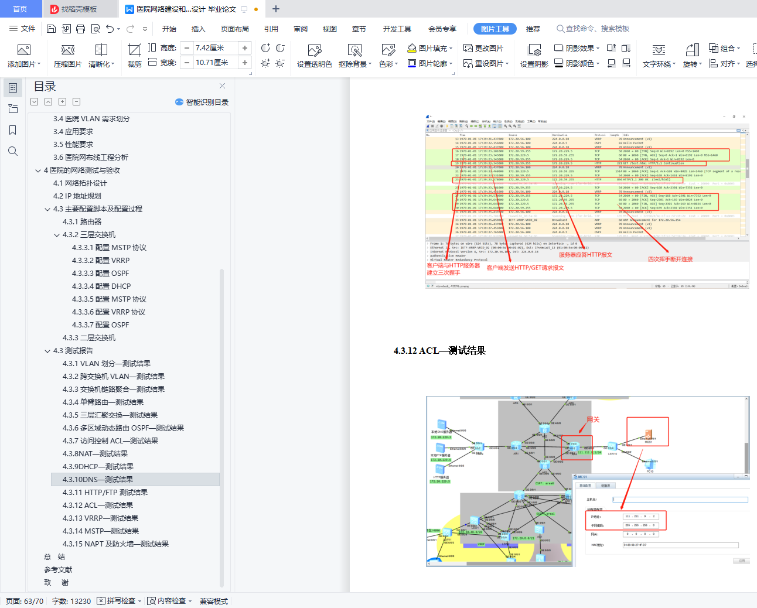Select 参考文献 in the outline
Viewport: 757px width, 608px height.
(x=58, y=570)
